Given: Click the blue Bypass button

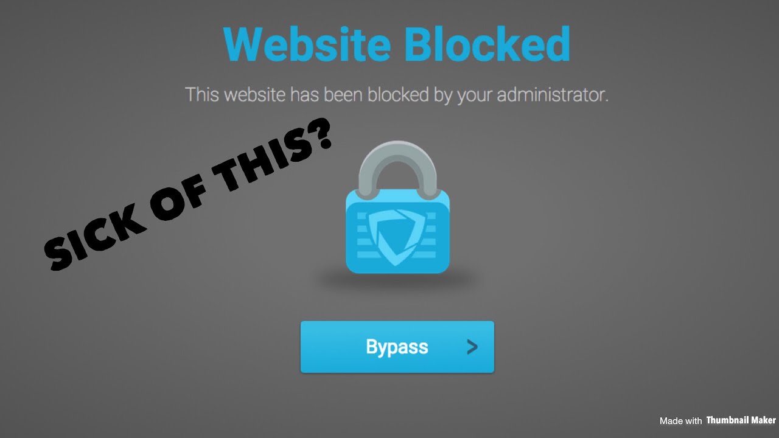Looking at the screenshot, I should pyautogui.click(x=397, y=347).
